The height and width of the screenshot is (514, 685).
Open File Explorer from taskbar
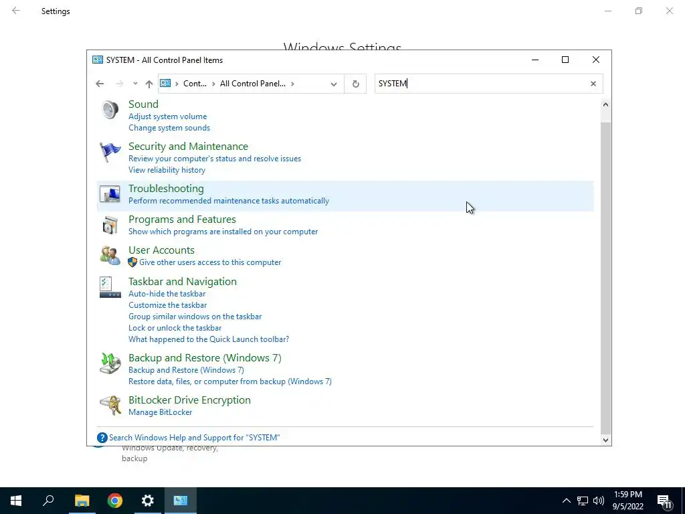coord(82,501)
